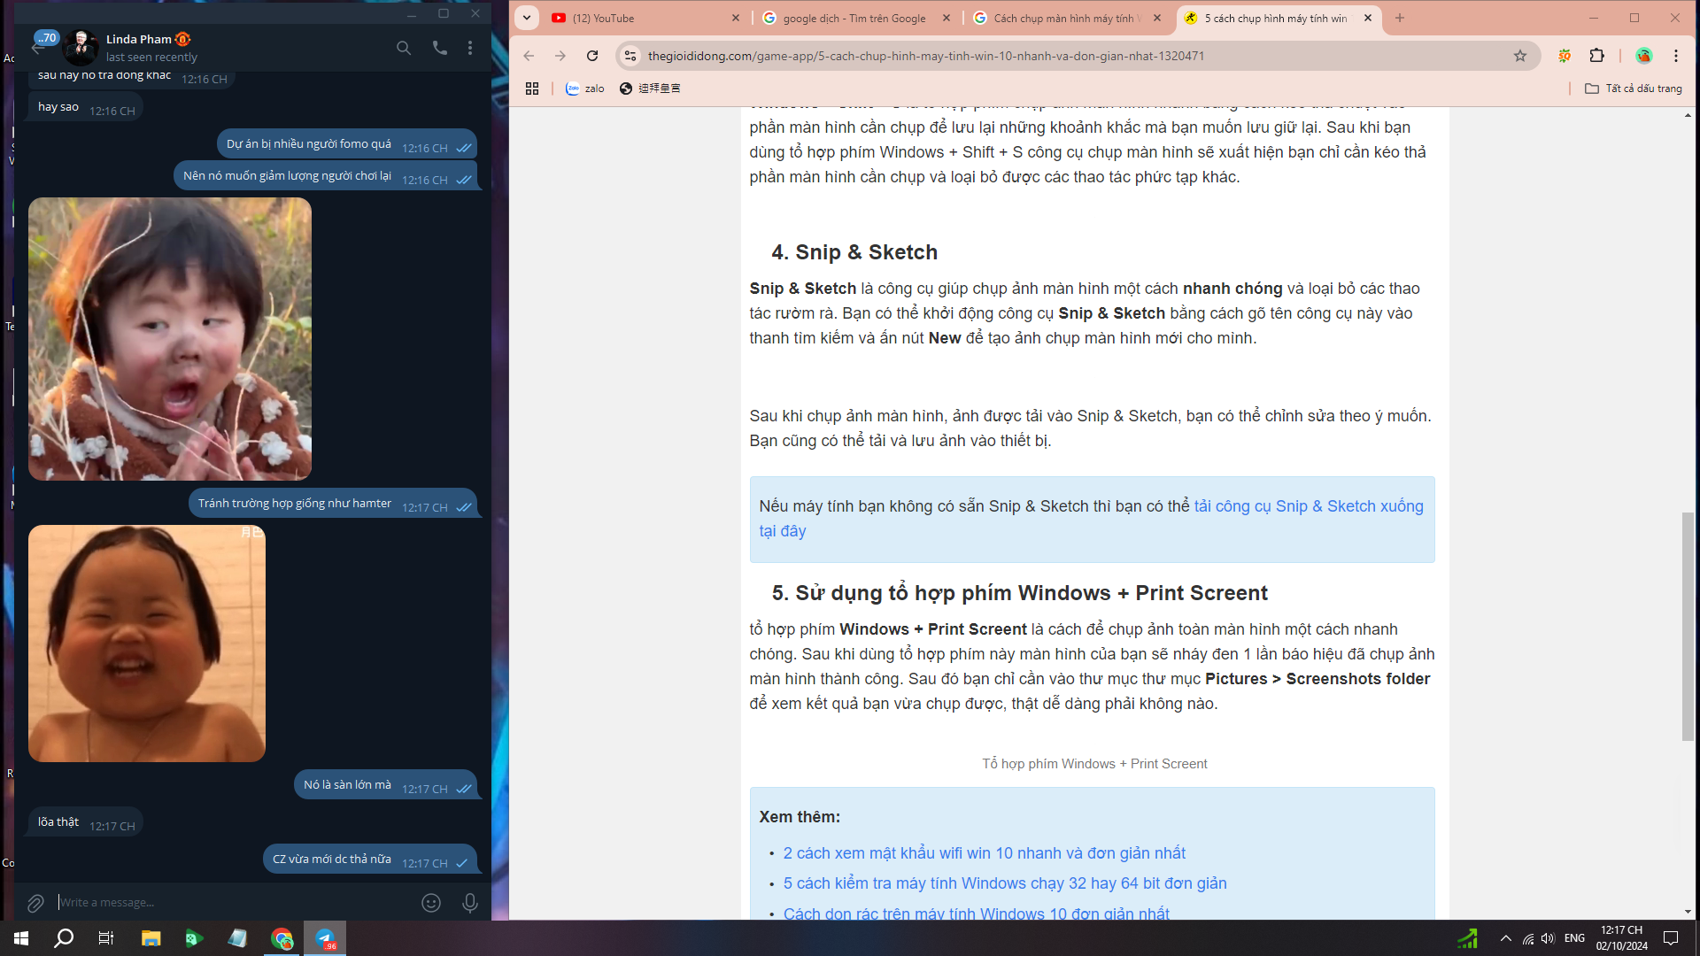Go back from Linda Pham chat in Telegram
This screenshot has width=1700, height=956.
click(x=37, y=48)
